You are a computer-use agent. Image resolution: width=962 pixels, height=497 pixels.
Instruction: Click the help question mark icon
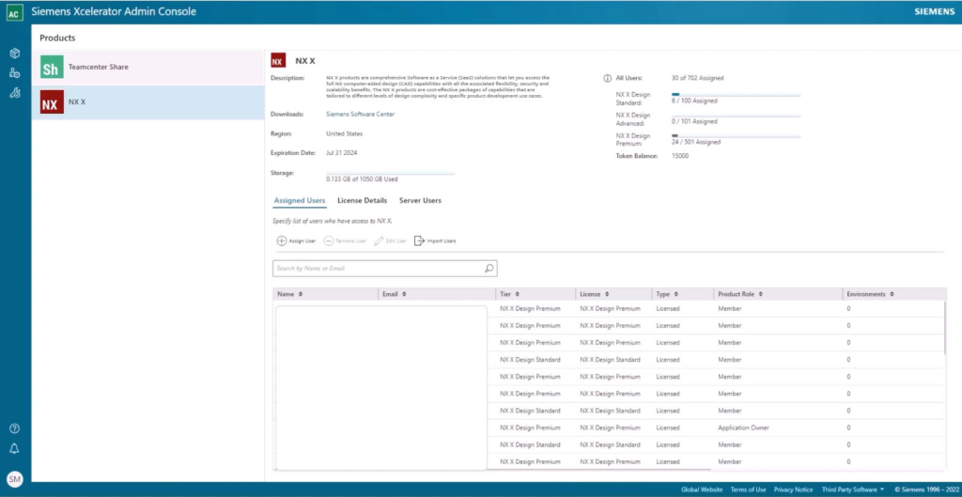(x=14, y=428)
